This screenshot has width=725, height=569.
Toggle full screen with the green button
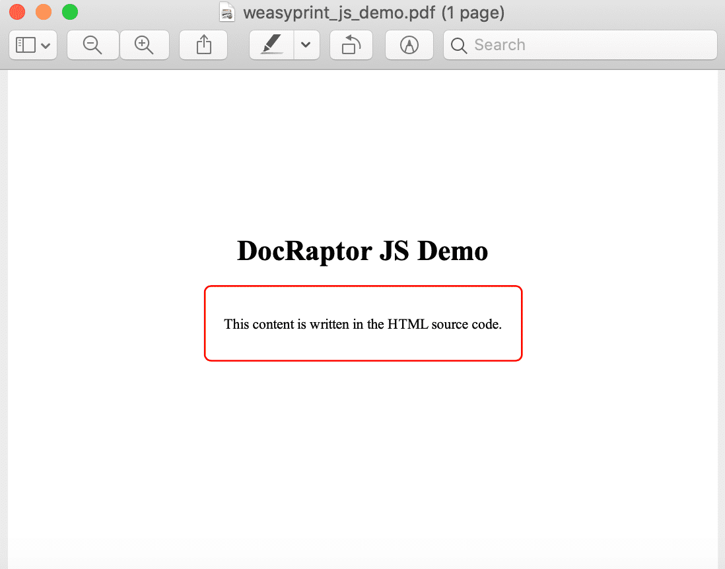pyautogui.click(x=69, y=11)
